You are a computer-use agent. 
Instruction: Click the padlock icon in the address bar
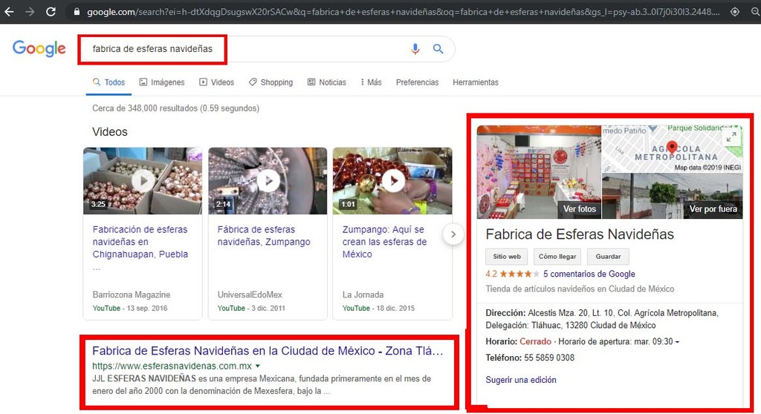pyautogui.click(x=77, y=12)
